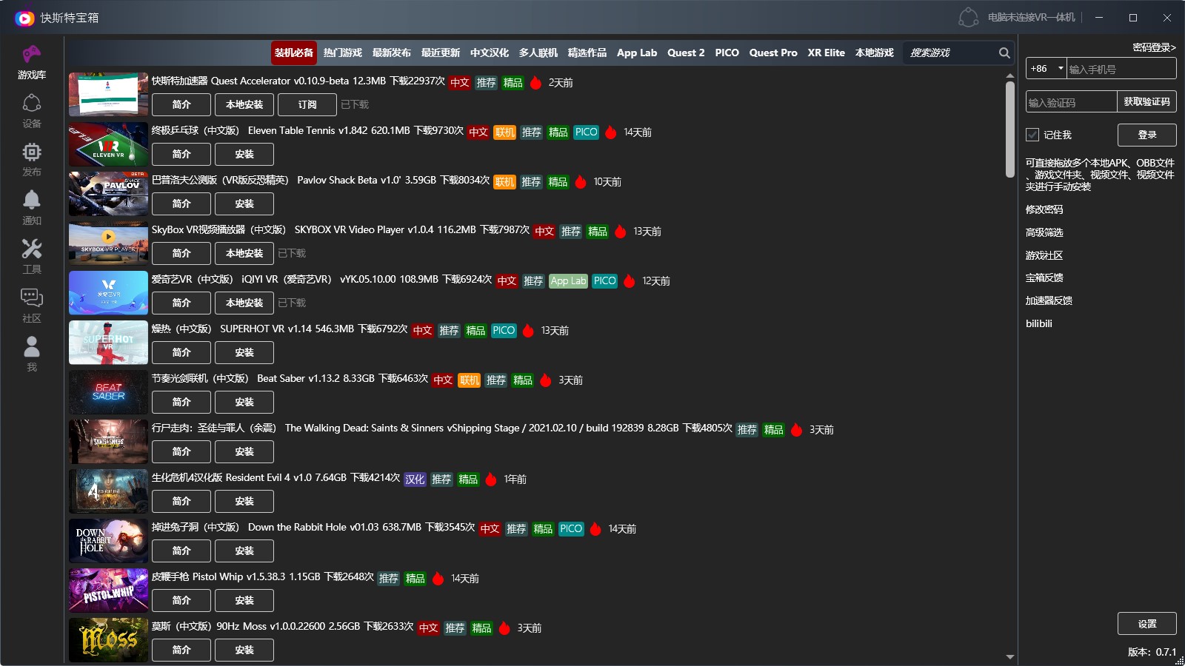The height and width of the screenshot is (666, 1185).
Task: Click the PICO tag on SUPERHOT VR row
Action: [504, 330]
